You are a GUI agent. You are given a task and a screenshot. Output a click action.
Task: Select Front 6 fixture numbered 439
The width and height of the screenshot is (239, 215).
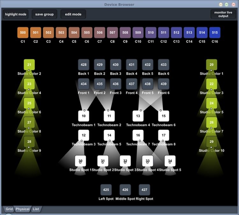click(x=163, y=84)
